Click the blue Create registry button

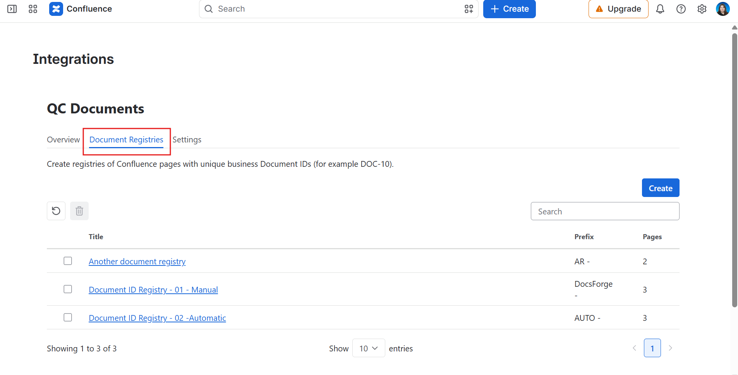coord(661,188)
